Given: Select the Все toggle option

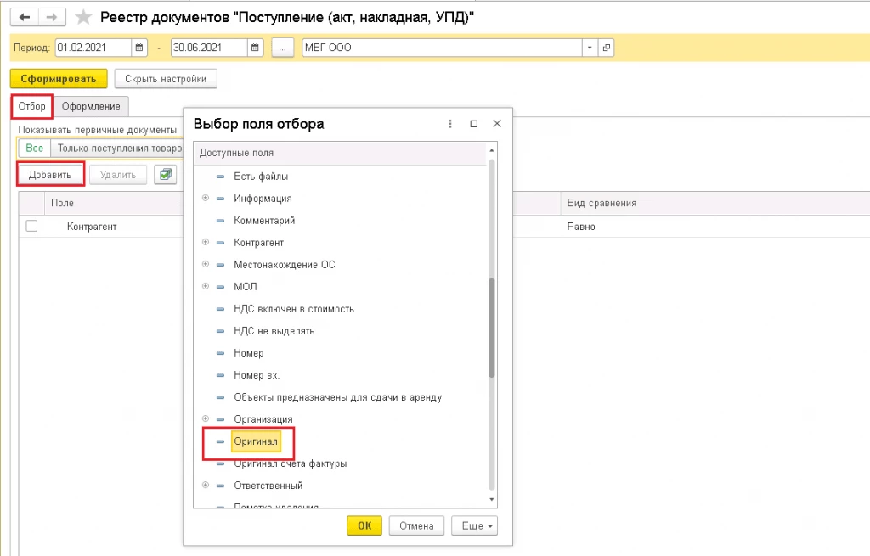Looking at the screenshot, I should (34, 148).
